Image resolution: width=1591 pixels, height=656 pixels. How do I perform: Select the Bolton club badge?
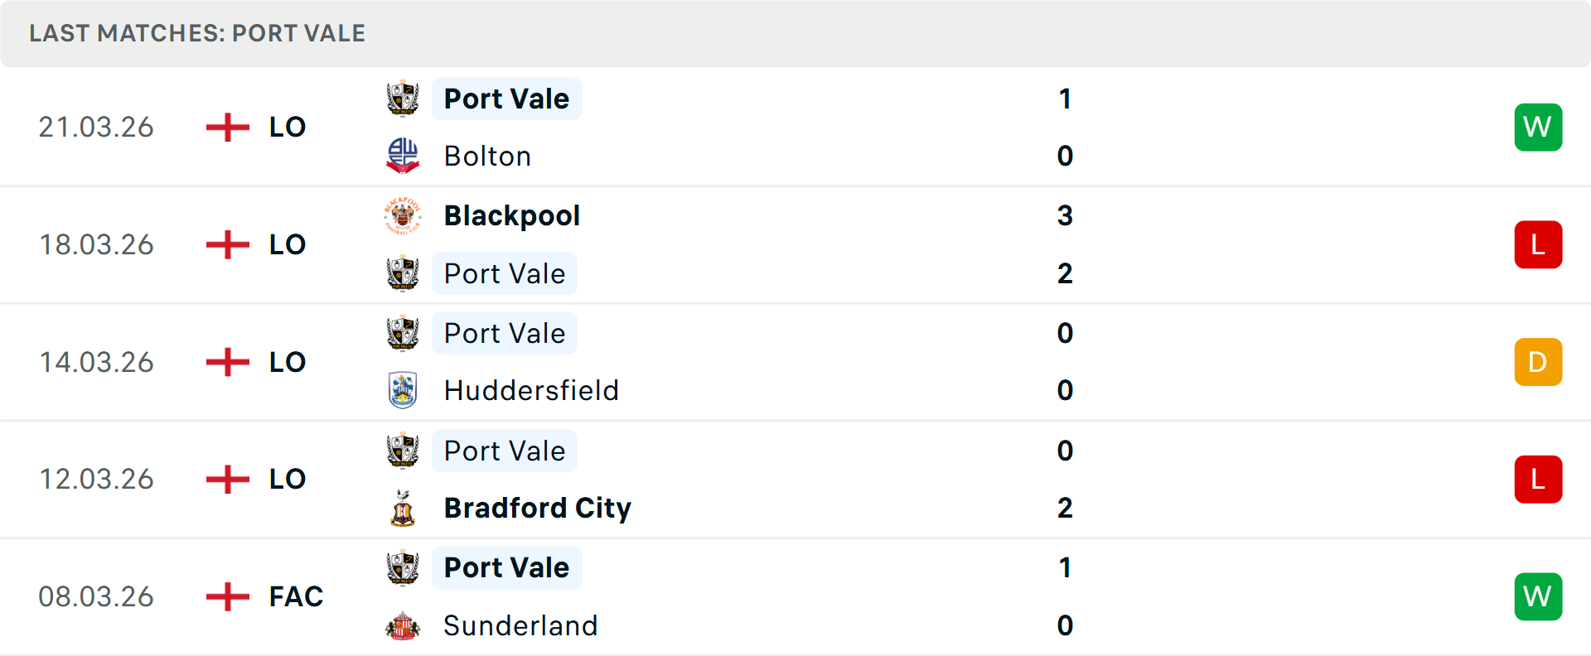point(403,156)
